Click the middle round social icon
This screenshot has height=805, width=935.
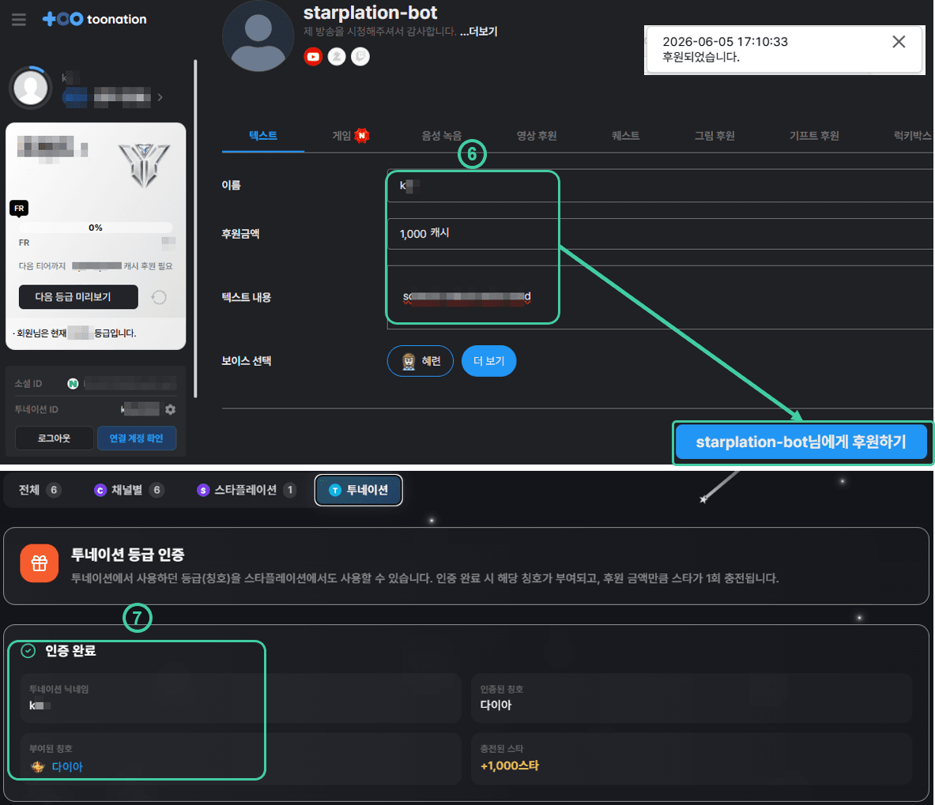pyautogui.click(x=337, y=57)
